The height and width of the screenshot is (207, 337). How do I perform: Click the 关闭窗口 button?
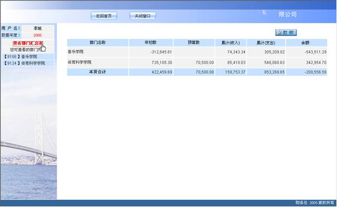click(143, 16)
